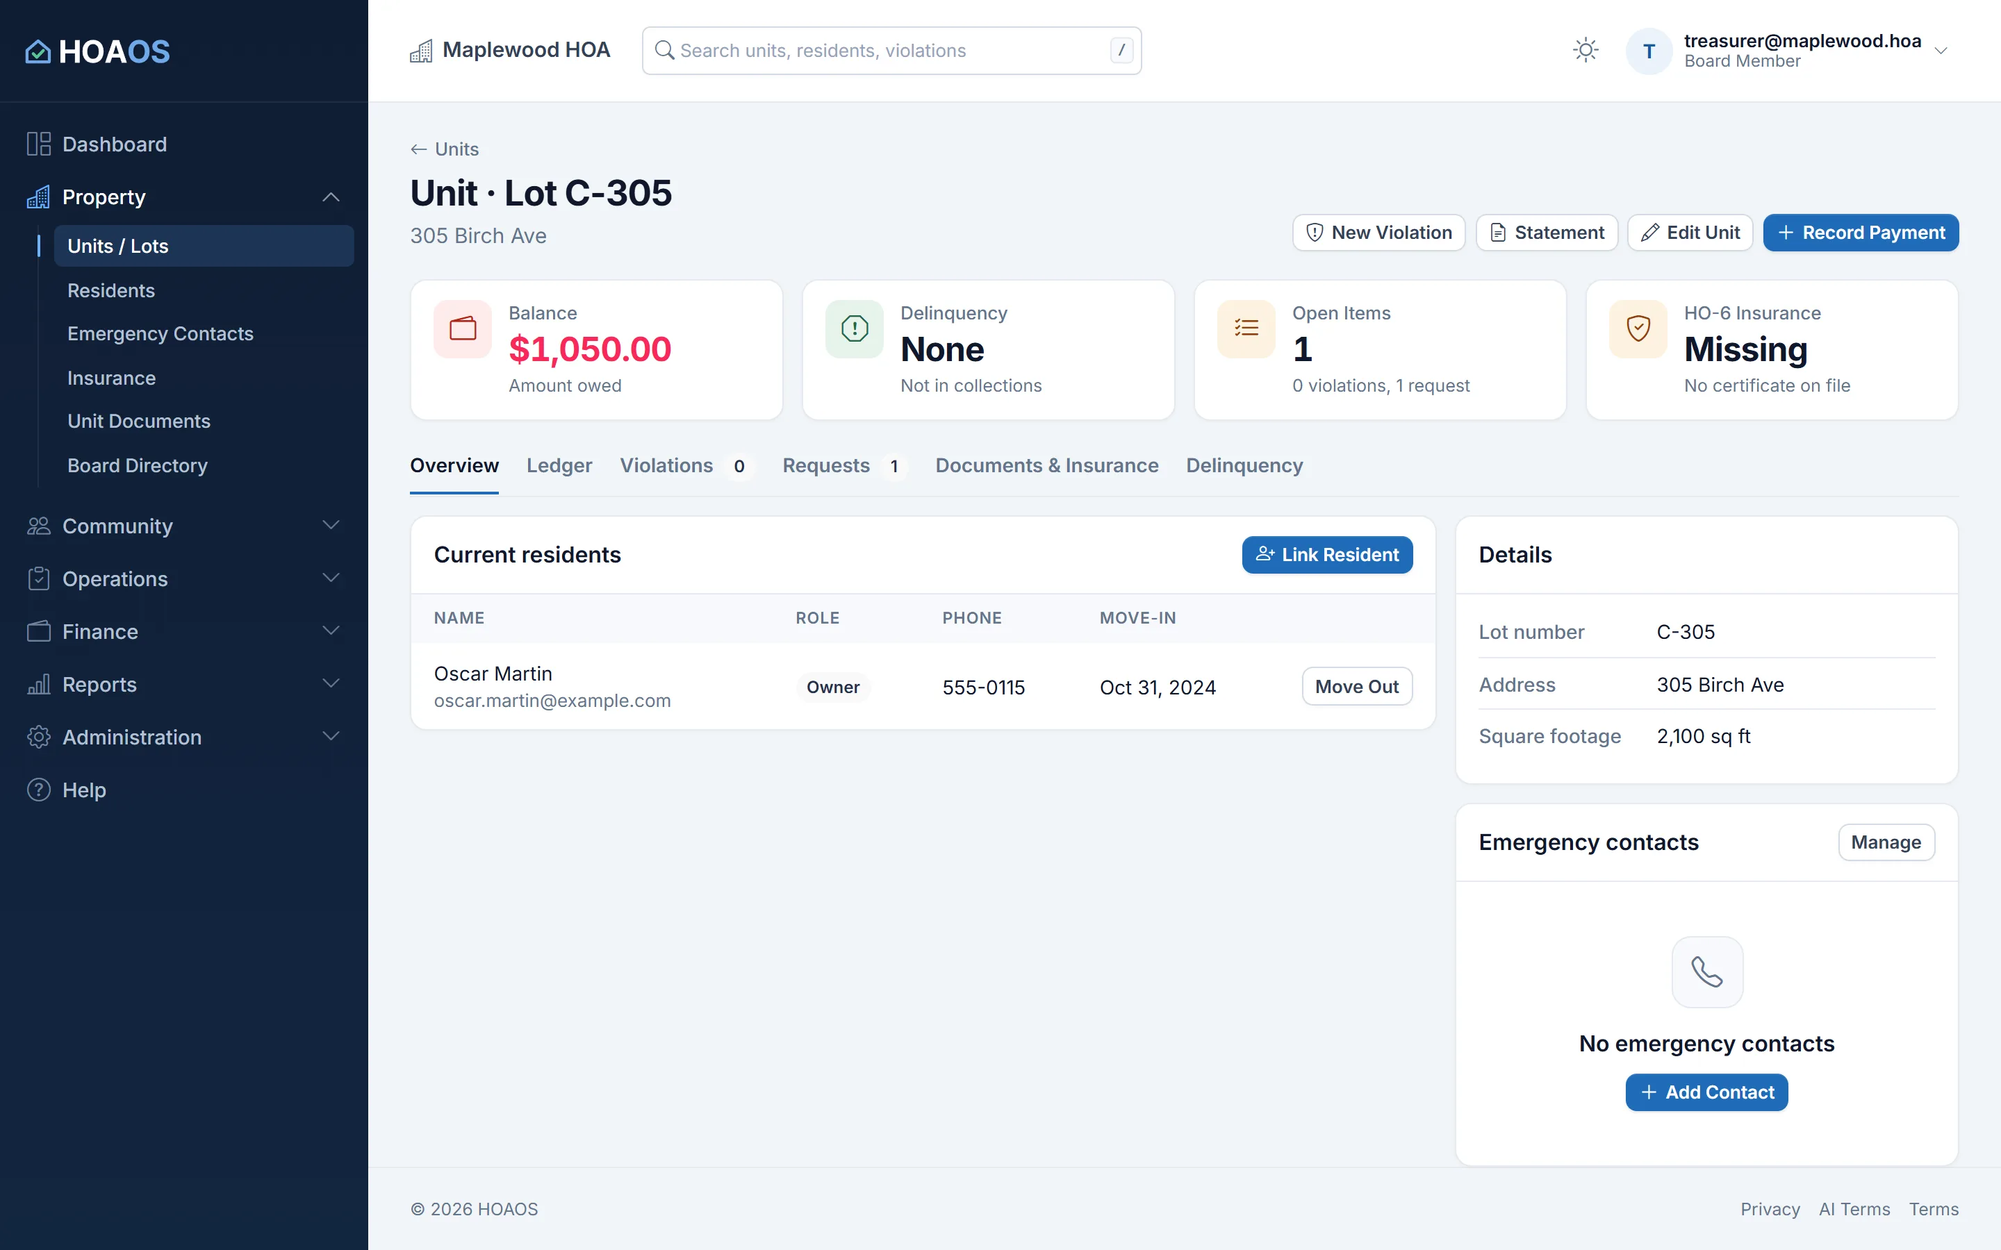2001x1250 pixels.
Task: Click the Reports bar chart icon
Action: click(39, 685)
